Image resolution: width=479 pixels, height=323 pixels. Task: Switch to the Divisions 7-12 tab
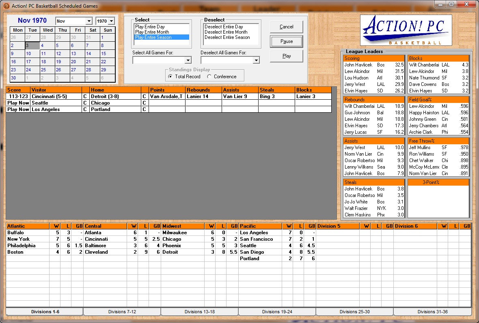pyautogui.click(x=122, y=312)
